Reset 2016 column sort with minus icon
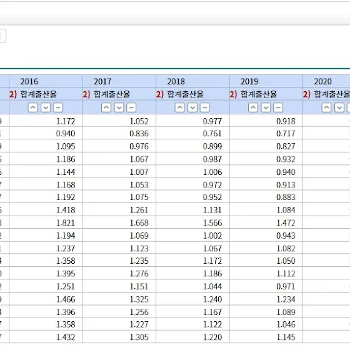350x350 pixels. (57, 107)
